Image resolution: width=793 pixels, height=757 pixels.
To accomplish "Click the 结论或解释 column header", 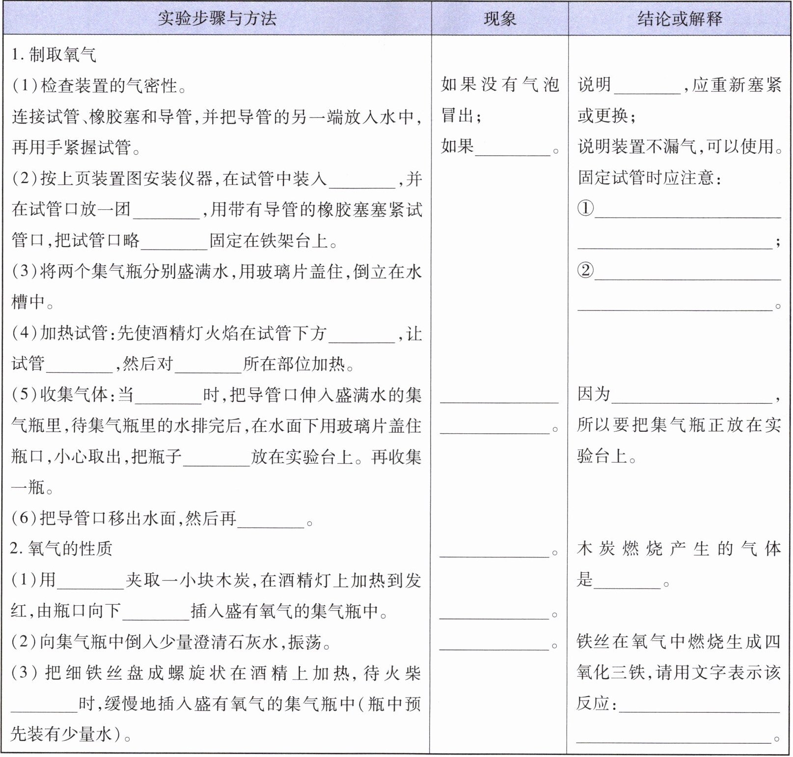I will click(x=680, y=19).
